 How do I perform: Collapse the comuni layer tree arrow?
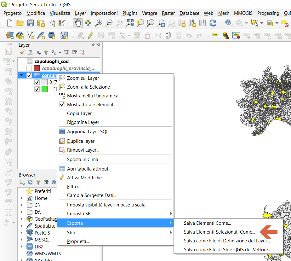(21, 75)
